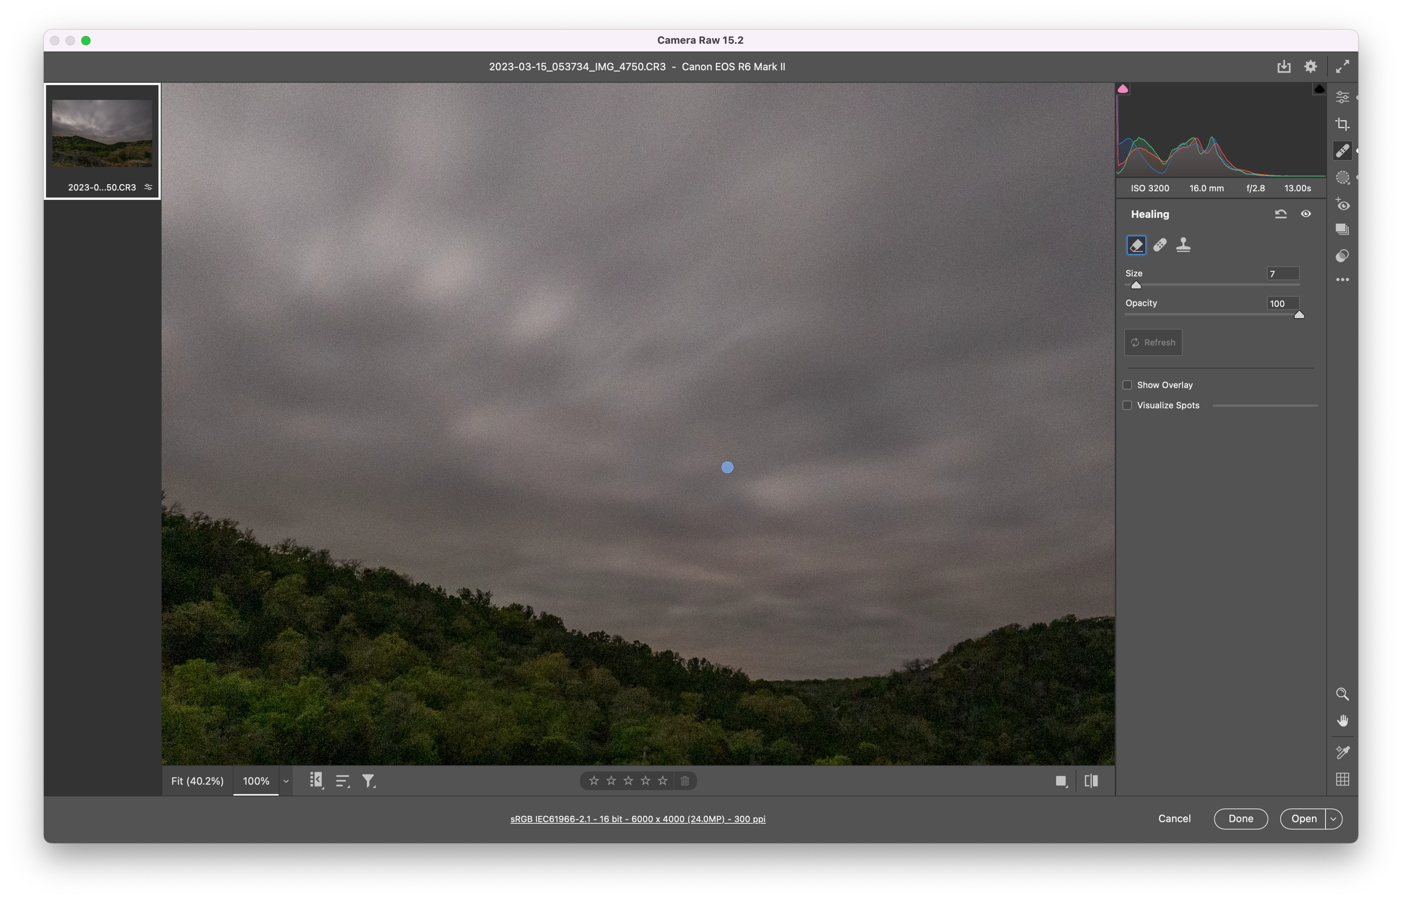Select Fit (40.2%) zoom option

point(197,781)
